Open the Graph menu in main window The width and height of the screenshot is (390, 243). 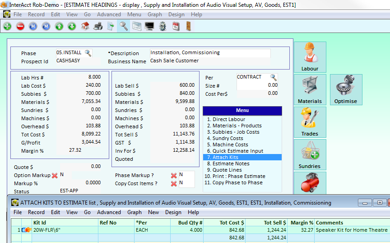[155, 14]
